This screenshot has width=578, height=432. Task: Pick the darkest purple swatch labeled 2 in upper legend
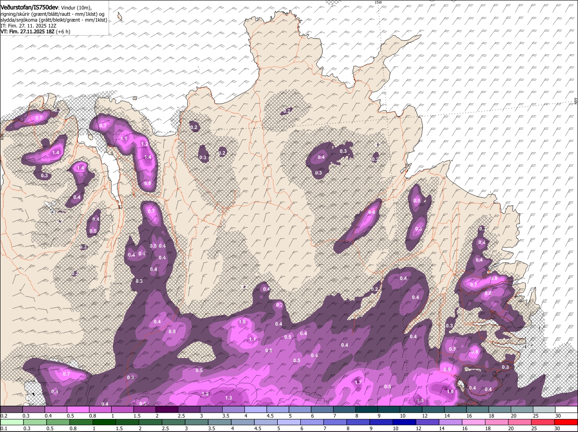168,409
